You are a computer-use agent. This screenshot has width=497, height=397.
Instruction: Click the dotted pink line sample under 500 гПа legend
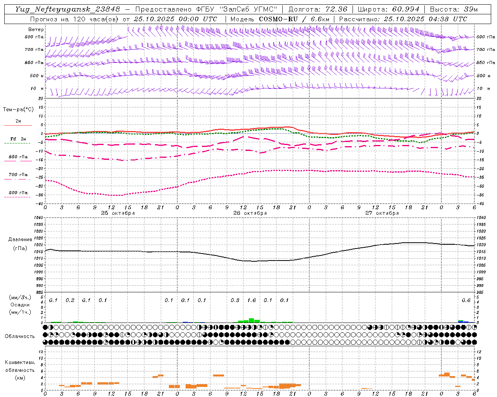tap(17, 197)
